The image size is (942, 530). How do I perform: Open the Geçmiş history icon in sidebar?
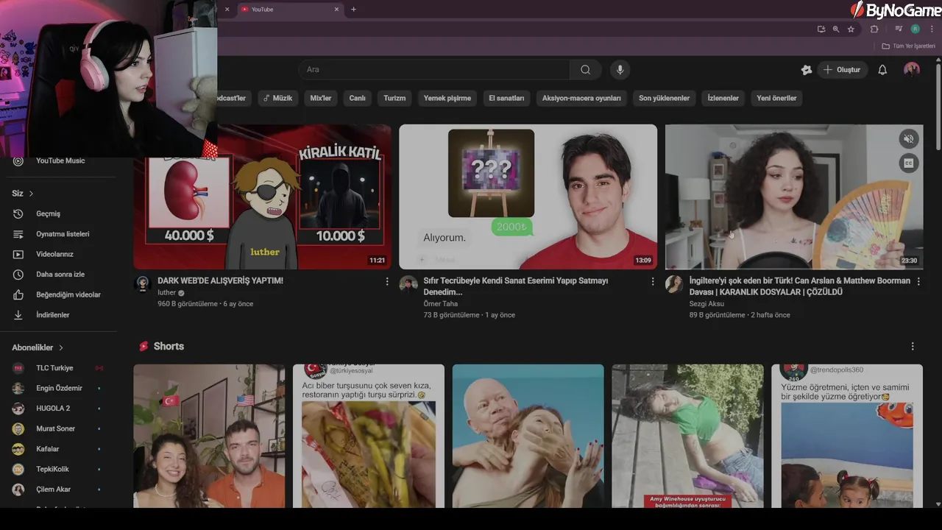18,213
